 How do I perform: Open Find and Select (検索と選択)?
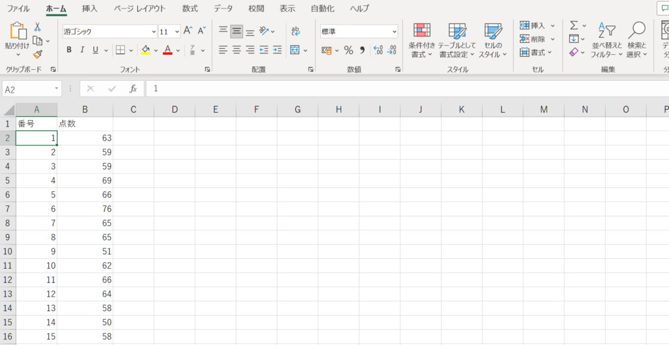[637, 40]
